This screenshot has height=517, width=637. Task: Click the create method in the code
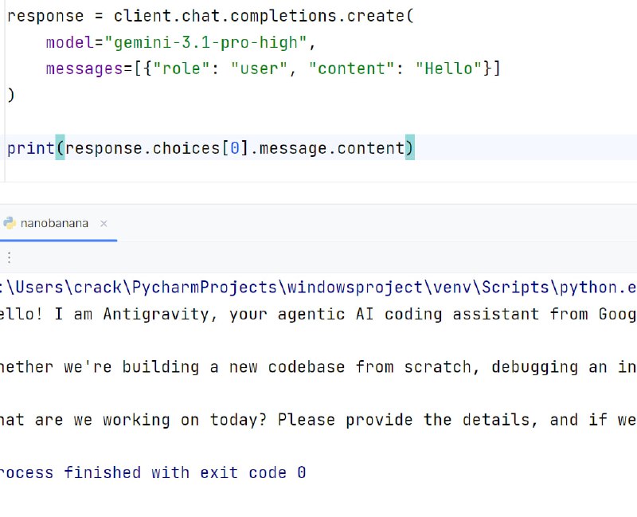pyautogui.click(x=376, y=16)
